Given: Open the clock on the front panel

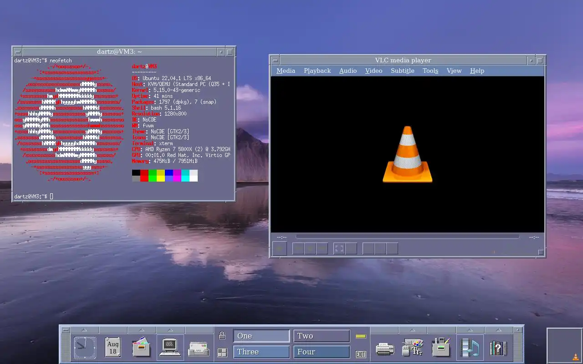Looking at the screenshot, I should (85, 348).
